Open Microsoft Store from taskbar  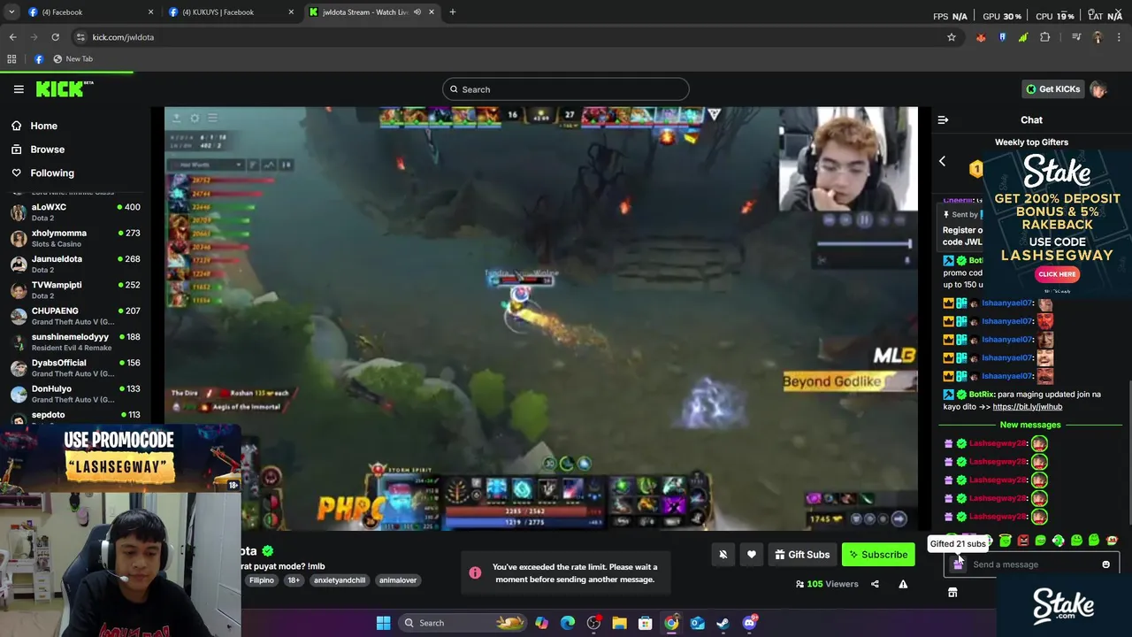tap(645, 623)
